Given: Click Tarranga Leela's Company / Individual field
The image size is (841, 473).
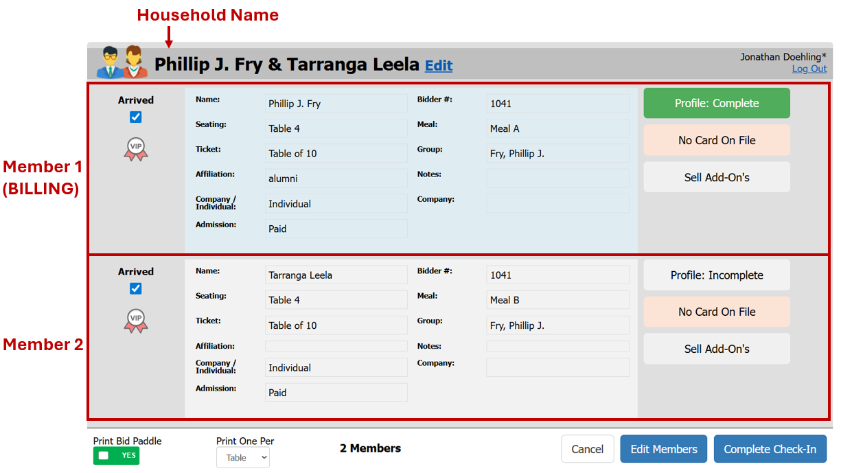Looking at the screenshot, I should (336, 367).
